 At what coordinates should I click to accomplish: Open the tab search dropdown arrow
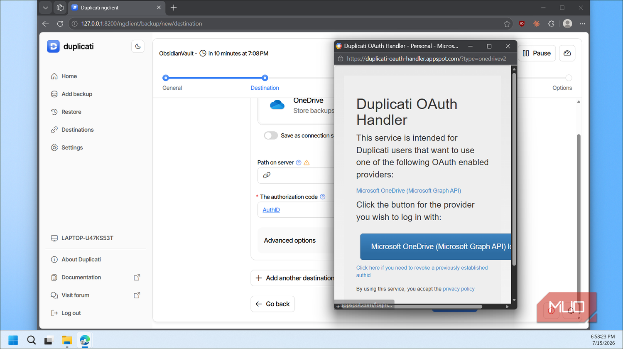tap(46, 7)
